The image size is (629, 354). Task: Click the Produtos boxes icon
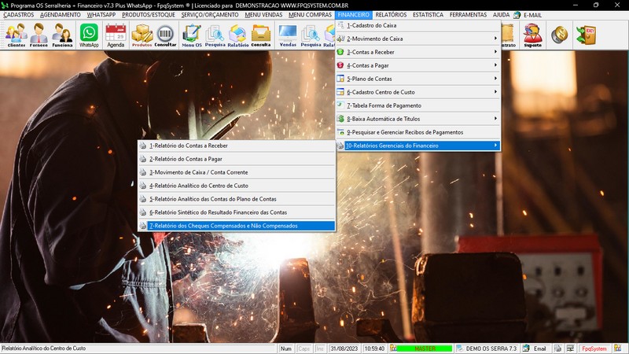142,35
